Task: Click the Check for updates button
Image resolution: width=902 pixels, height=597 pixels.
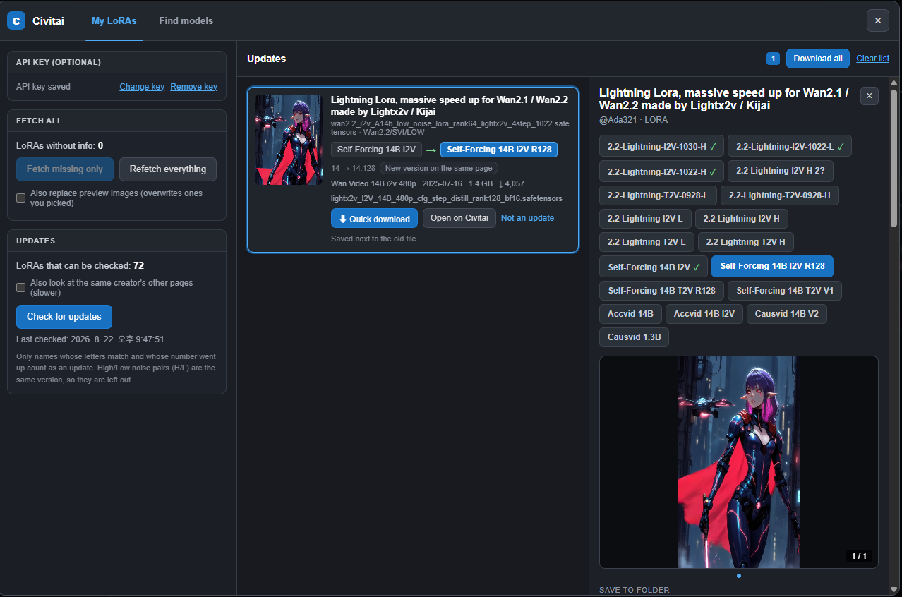Action: pos(64,317)
